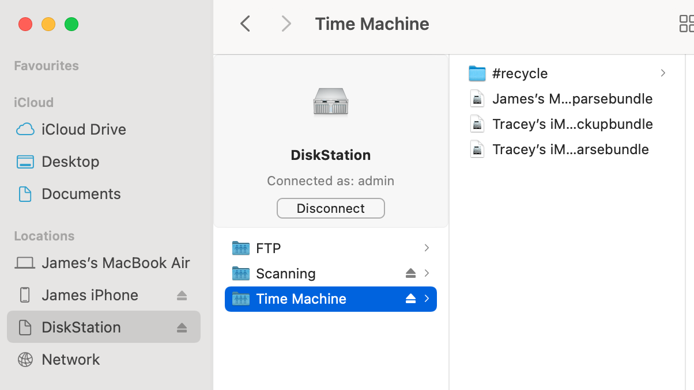694x390 pixels.
Task: Click the DiskStation server icon
Action: (x=330, y=101)
